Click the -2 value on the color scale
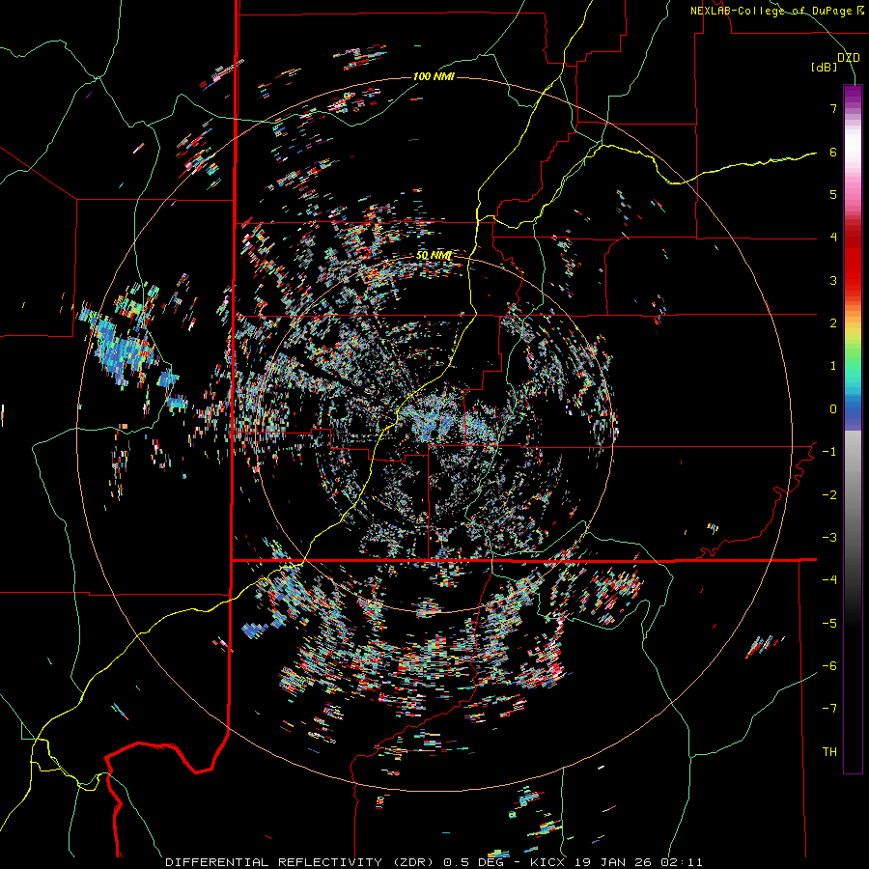 pos(829,495)
